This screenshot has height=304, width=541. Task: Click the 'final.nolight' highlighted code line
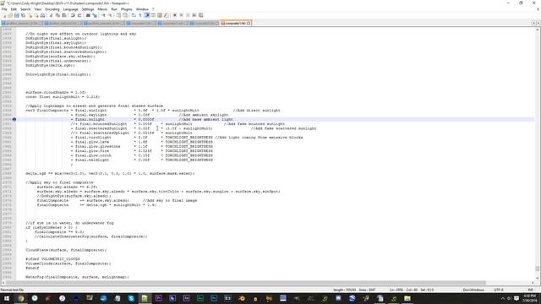(x=276, y=119)
